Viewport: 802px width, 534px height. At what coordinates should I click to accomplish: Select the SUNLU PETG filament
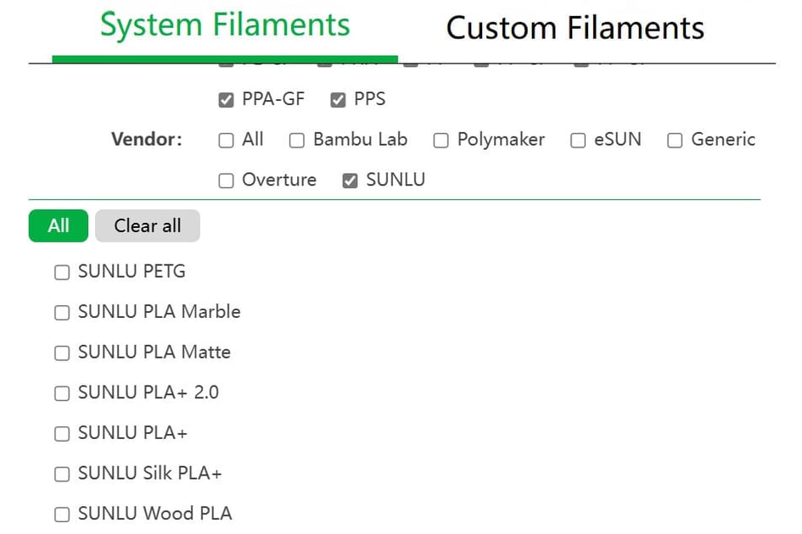click(x=62, y=273)
